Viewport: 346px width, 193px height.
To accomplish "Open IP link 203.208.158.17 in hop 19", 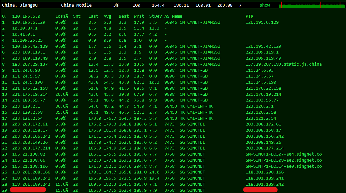I will pyautogui.click(x=30, y=130).
